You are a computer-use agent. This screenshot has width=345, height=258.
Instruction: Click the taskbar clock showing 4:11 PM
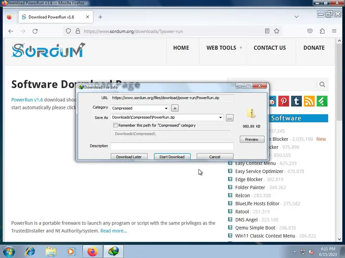click(328, 251)
